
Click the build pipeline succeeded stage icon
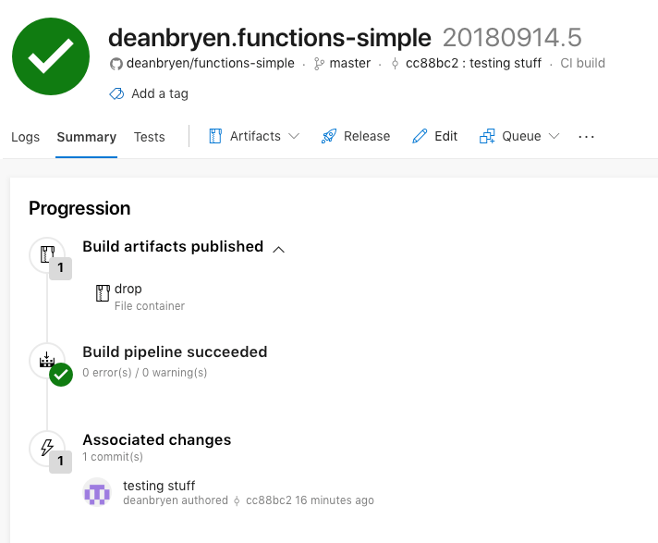pos(46,360)
